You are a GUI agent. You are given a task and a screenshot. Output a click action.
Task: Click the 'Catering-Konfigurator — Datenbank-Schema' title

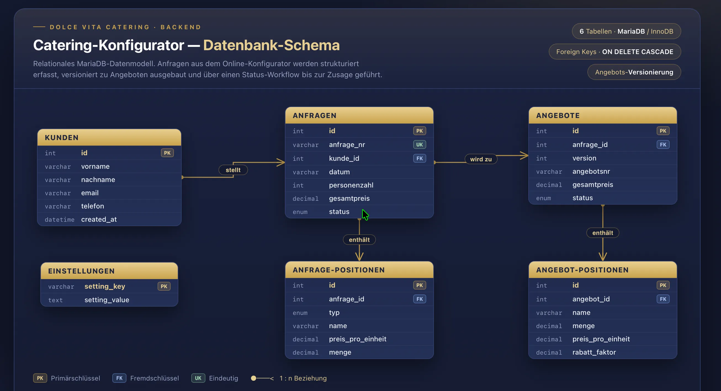tap(186, 45)
